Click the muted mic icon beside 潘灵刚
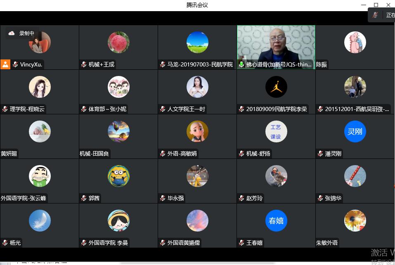Screen dimensions: 395x265 320,154
